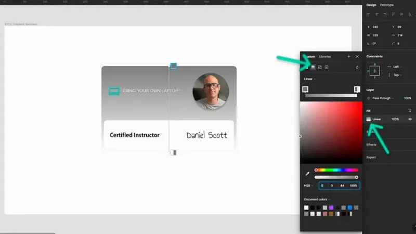Open the Left horizontal constraint dropdown
The height and width of the screenshot is (234, 416).
click(x=397, y=67)
